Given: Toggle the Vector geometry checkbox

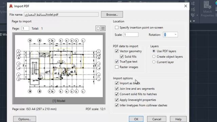Looking at the screenshot, I should 117,51.
